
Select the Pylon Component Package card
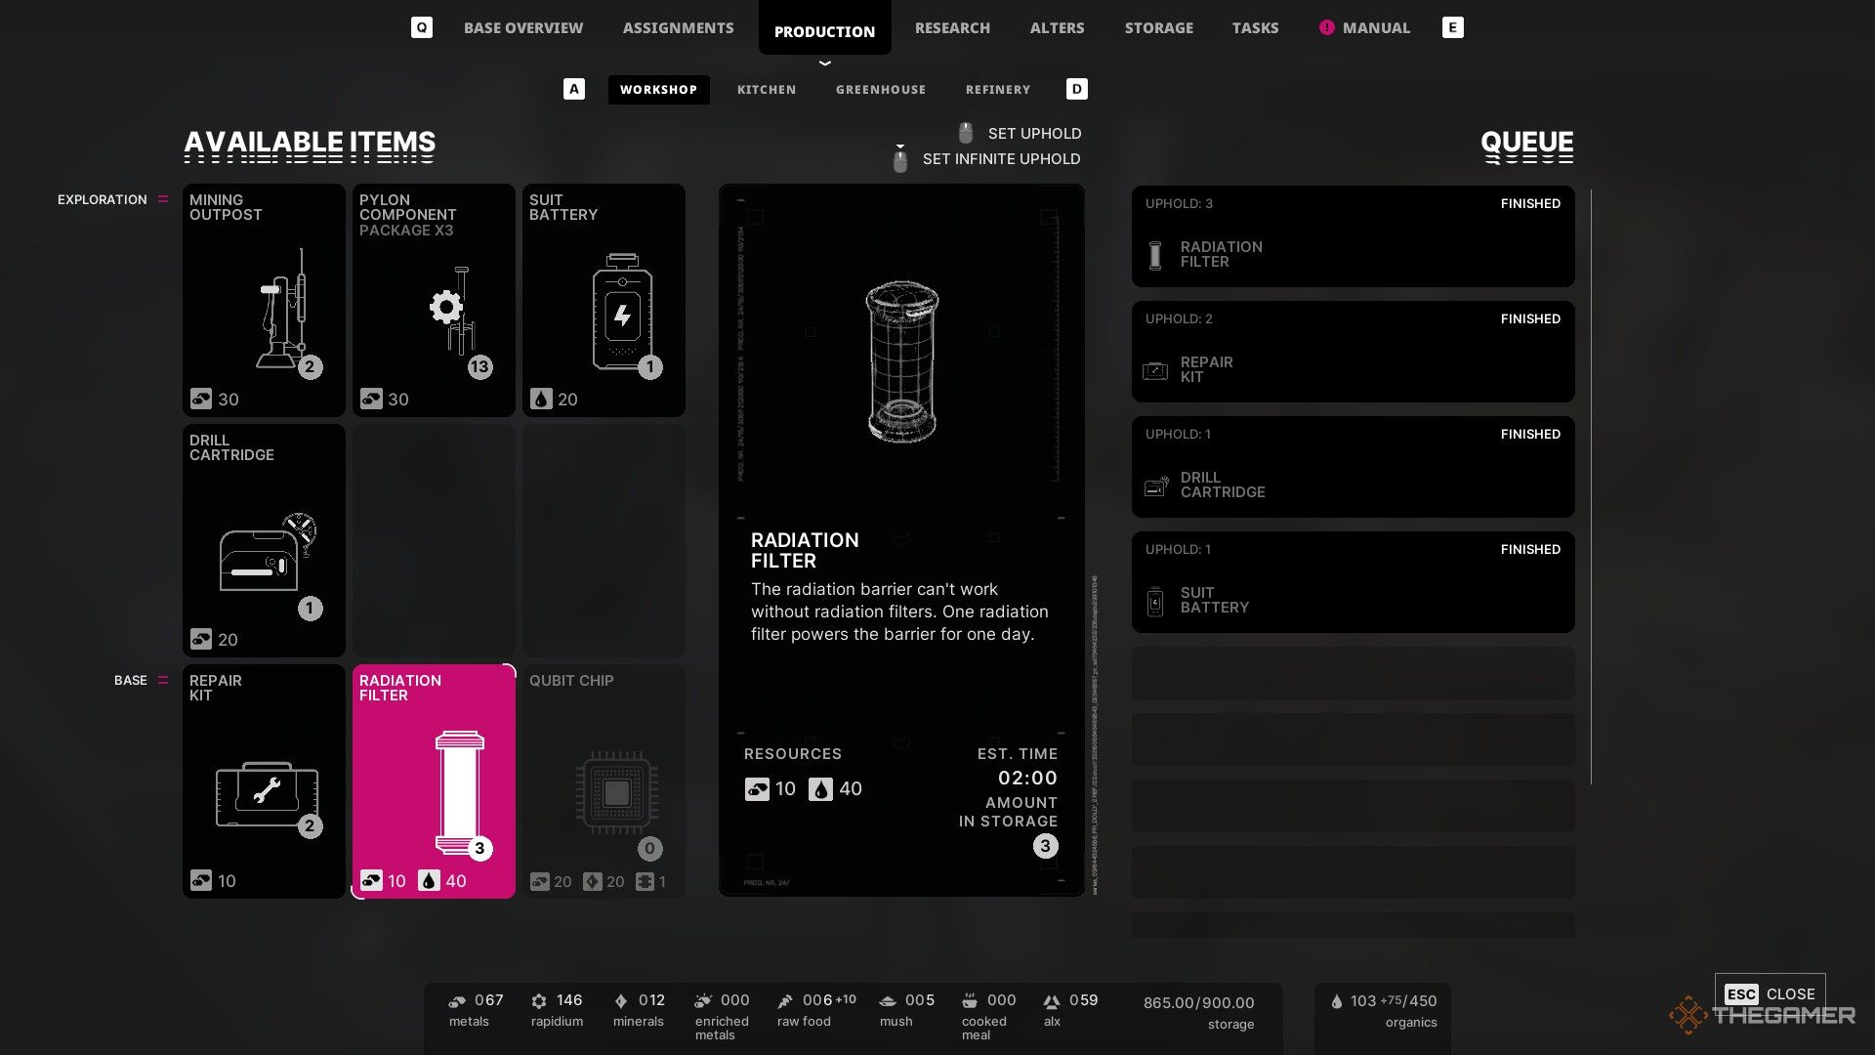click(434, 300)
